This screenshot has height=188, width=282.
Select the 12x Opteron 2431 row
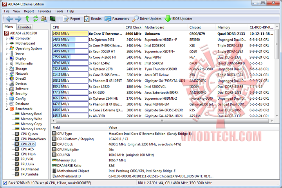coord(163,39)
